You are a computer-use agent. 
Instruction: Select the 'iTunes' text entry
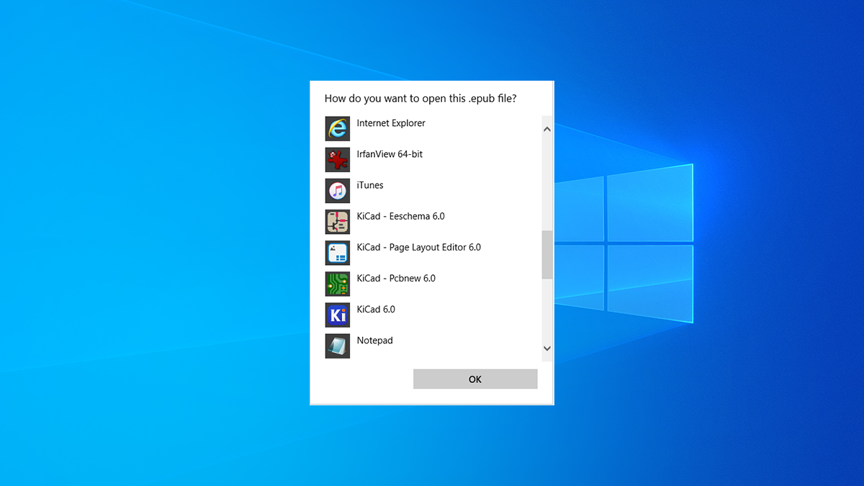[370, 185]
